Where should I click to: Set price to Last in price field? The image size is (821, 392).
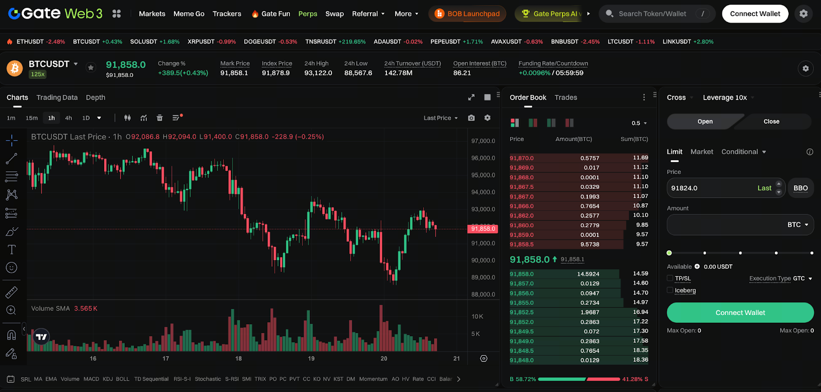pyautogui.click(x=765, y=188)
